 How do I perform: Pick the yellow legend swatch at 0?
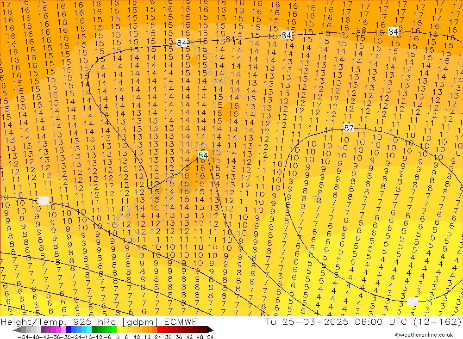pos(119,330)
